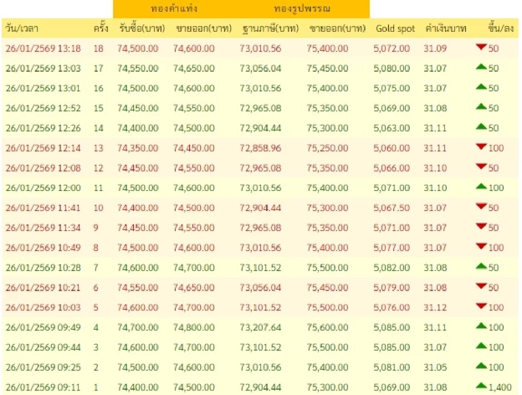
Task: Click the Gold spot column header
Action: coord(395,28)
